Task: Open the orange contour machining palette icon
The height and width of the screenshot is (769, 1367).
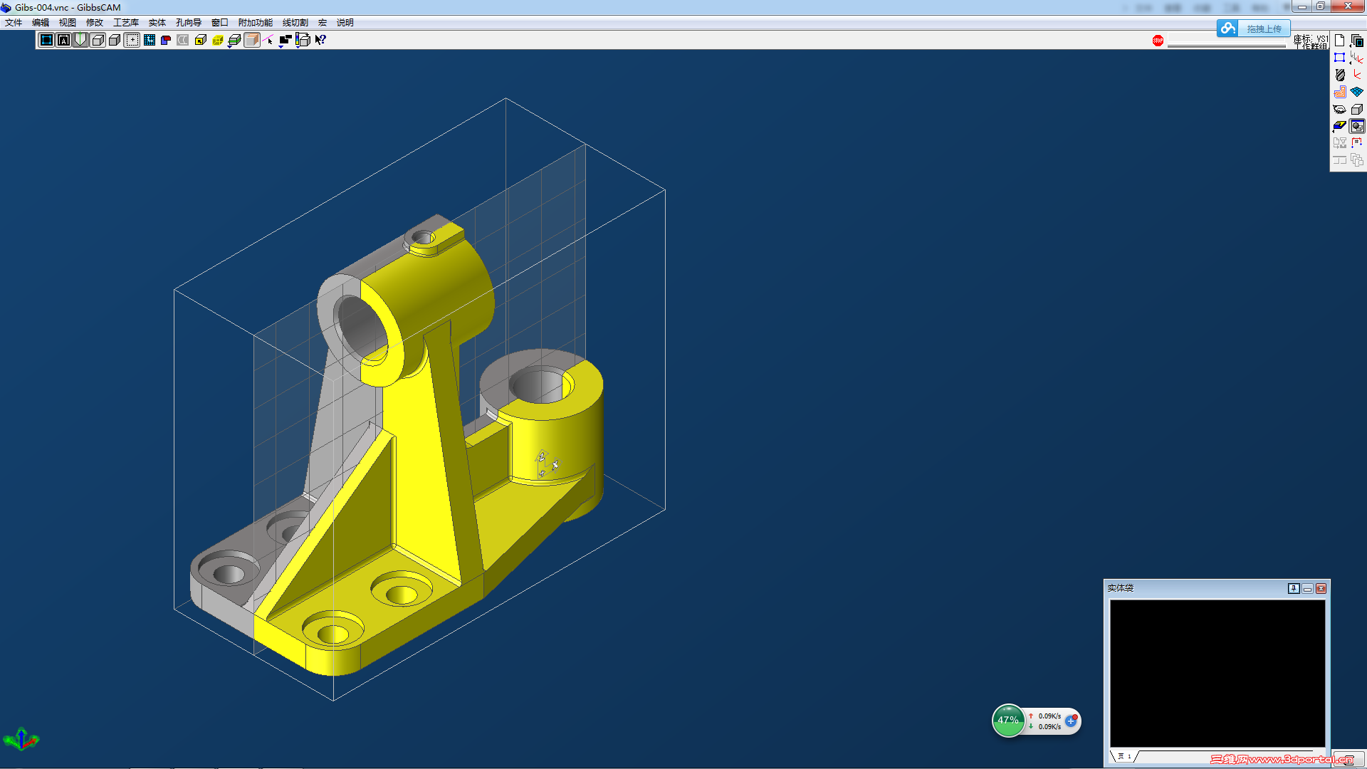Action: 1339,92
